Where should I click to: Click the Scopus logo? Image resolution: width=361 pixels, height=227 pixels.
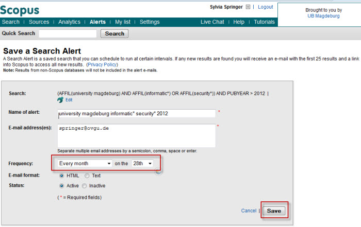click(20, 10)
